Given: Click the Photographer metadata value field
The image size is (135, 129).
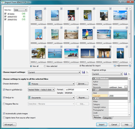Looking at the screenshot, I should [x=118, y=110].
